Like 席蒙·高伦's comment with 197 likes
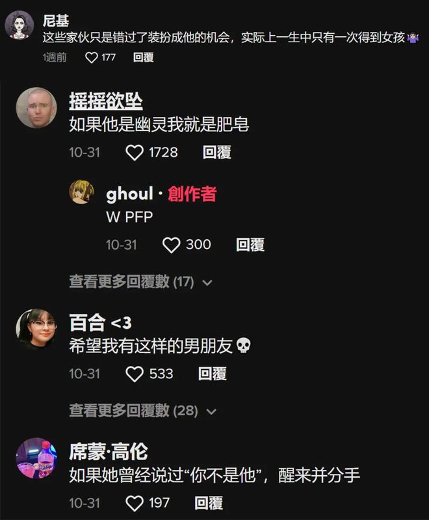Screen dimensions: 429x520 [135, 503]
